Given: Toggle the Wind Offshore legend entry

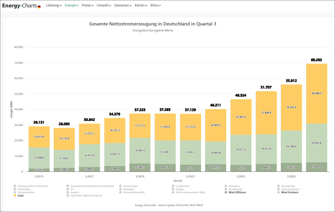Looking at the screenshot, I should 235,192.
